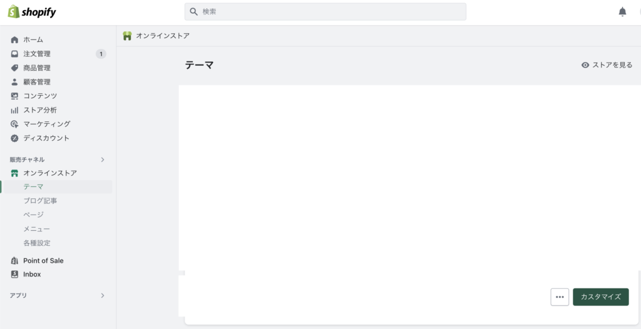Click the eye icon beside ストアを見る

coord(585,65)
